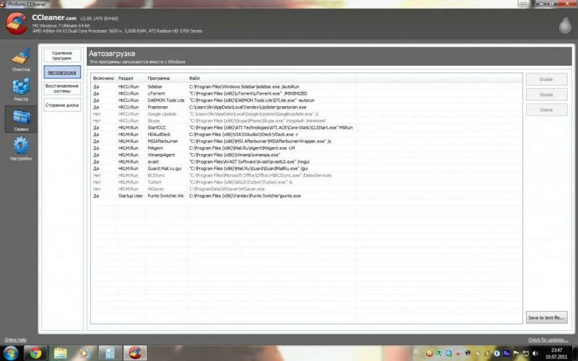The image size is (578, 361).
Task: Select the disabled Skype entry
Action: (x=307, y=121)
